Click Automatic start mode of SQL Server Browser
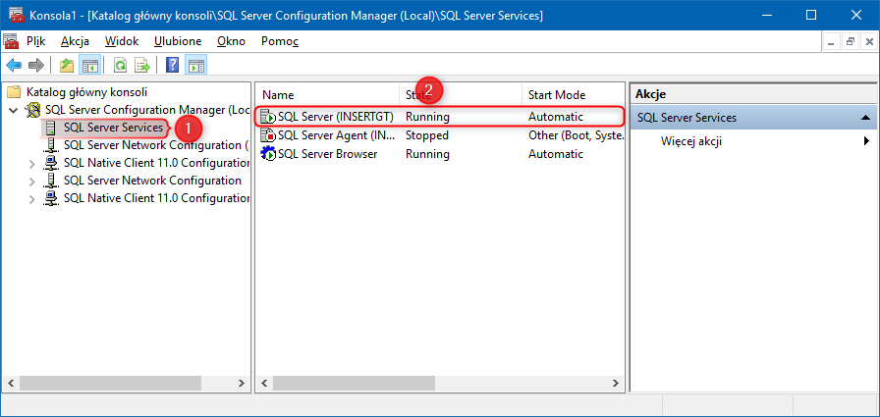The width and height of the screenshot is (880, 417). point(556,154)
